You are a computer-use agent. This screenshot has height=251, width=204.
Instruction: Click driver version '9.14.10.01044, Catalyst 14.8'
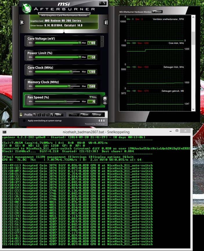[63, 25]
